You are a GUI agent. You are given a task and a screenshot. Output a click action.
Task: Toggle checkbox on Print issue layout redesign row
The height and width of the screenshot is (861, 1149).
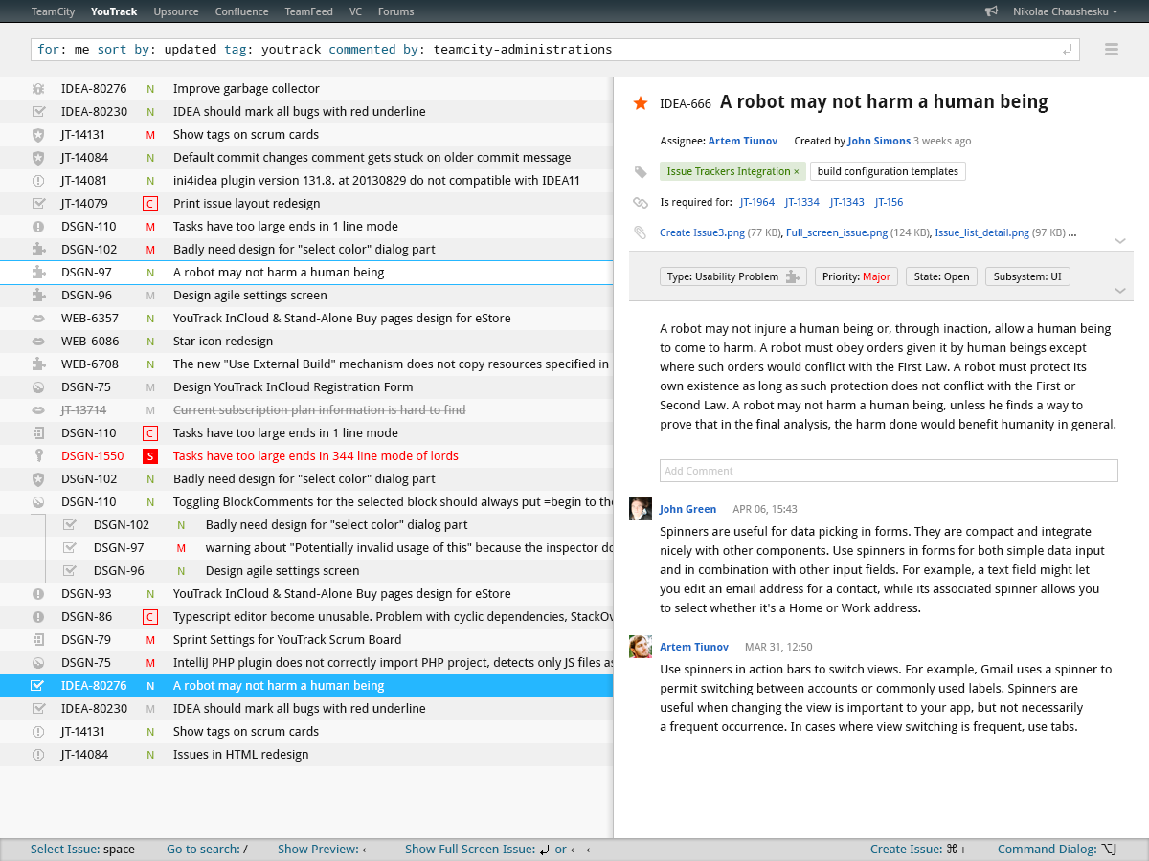pyautogui.click(x=38, y=203)
